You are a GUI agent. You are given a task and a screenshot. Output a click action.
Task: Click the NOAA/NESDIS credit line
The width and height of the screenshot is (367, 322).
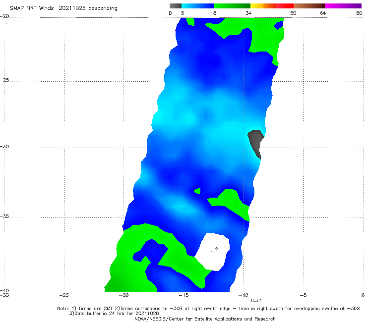tap(205, 319)
